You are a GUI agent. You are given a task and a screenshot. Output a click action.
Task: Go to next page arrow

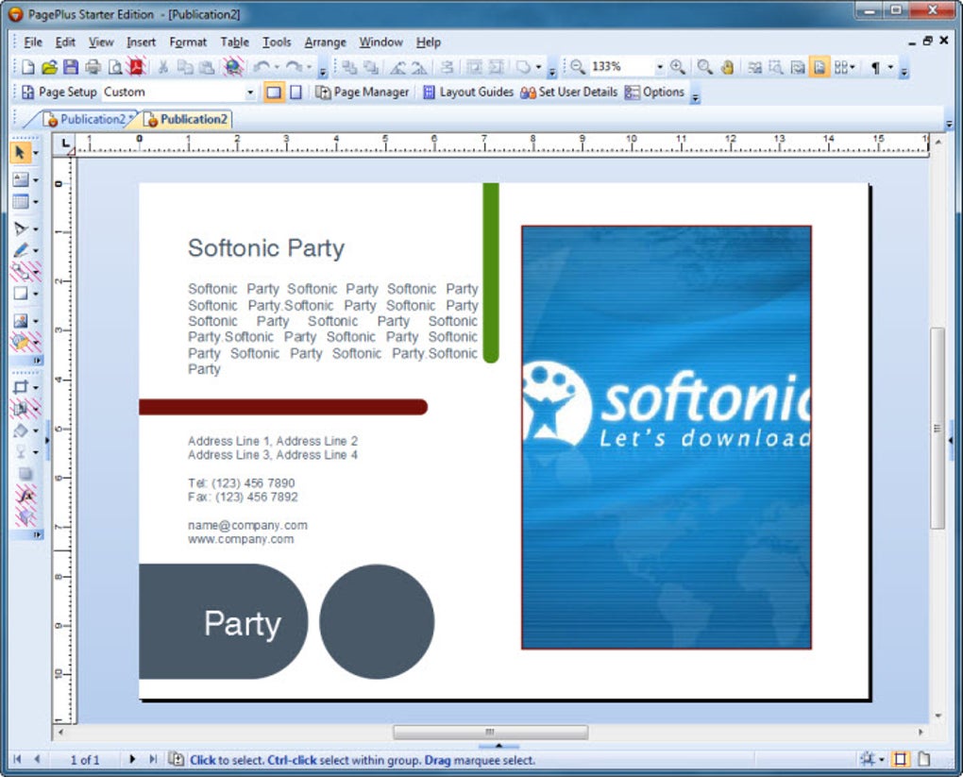click(x=131, y=759)
